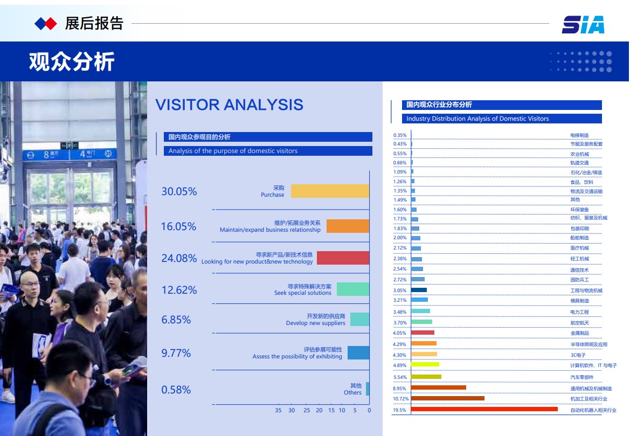Click the blue Assess possibility of exhibiting bar

pyautogui.click(x=358, y=353)
